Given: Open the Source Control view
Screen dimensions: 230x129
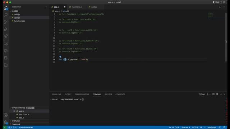Looking at the screenshot, I should [6, 22].
